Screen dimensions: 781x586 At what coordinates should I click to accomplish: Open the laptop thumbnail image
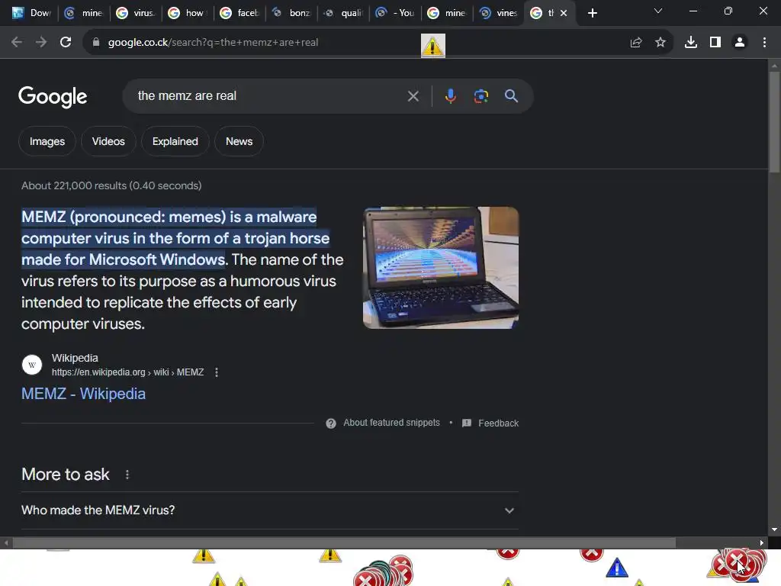pyautogui.click(x=441, y=268)
